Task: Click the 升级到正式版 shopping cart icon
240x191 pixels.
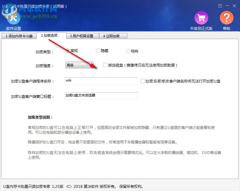Action: [x=201, y=17]
